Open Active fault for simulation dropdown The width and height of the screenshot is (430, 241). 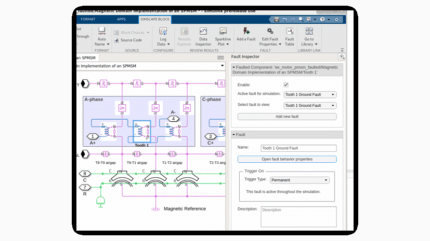coord(310,94)
